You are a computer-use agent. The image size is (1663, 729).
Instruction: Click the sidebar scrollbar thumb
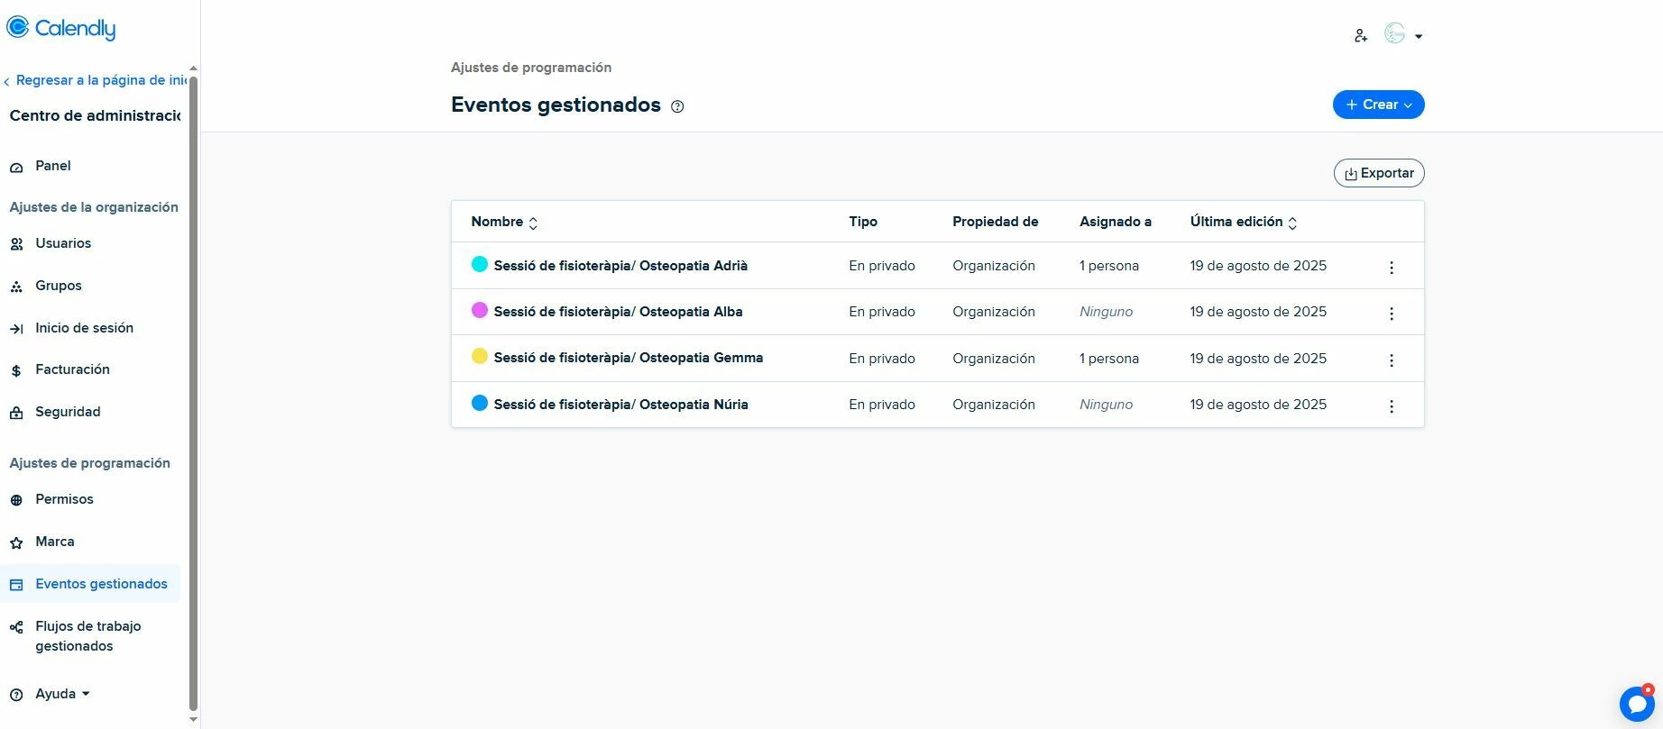click(193, 394)
